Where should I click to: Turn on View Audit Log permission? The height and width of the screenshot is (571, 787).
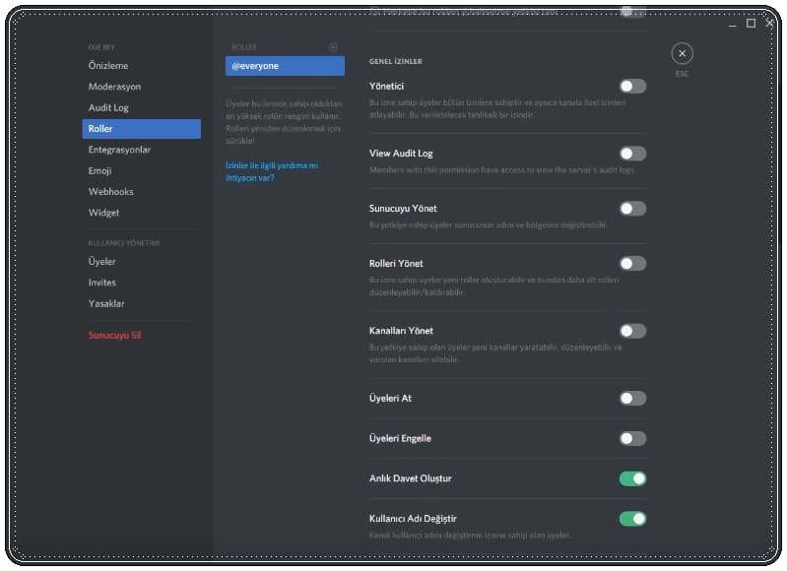[632, 154]
